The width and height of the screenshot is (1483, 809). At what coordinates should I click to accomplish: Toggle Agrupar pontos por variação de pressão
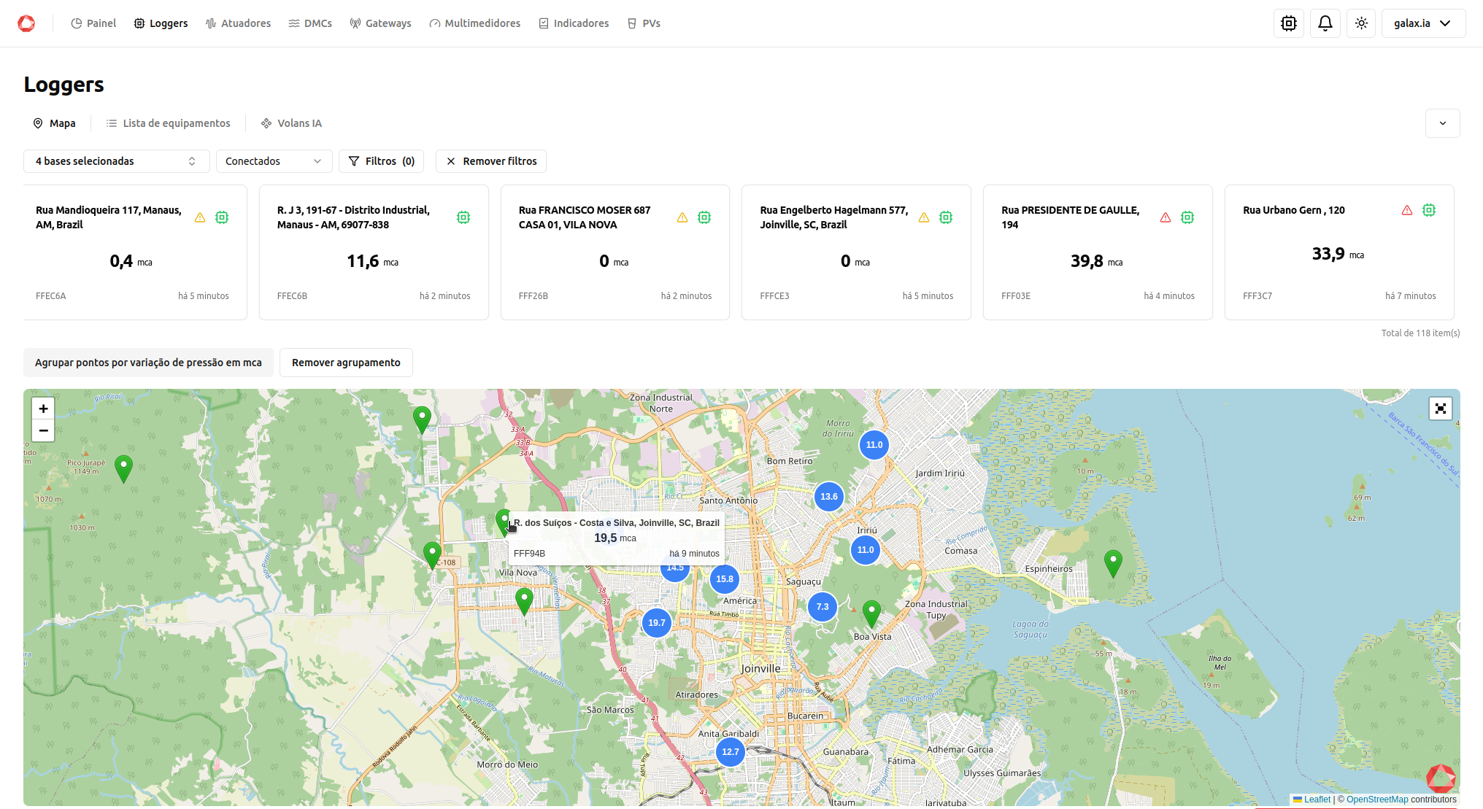click(148, 363)
